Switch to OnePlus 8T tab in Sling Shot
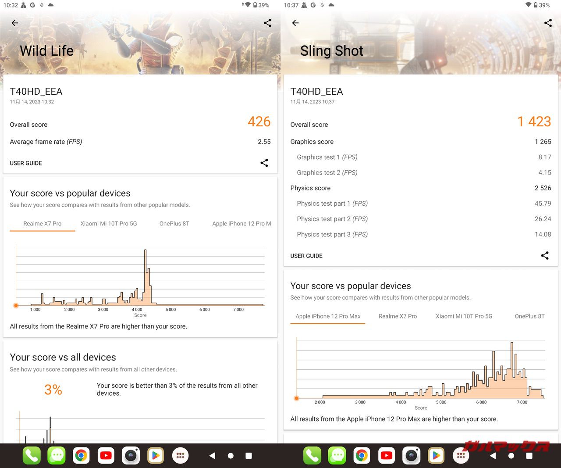This screenshot has width=561, height=468. pyautogui.click(x=529, y=316)
